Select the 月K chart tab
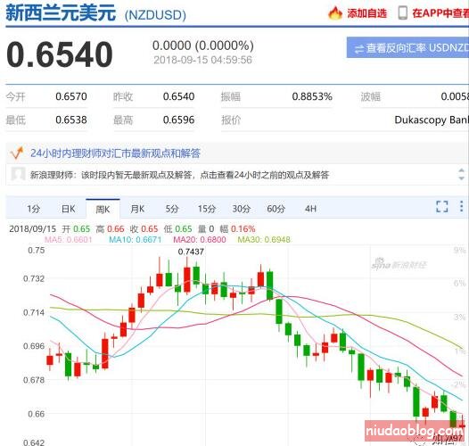 (137, 209)
